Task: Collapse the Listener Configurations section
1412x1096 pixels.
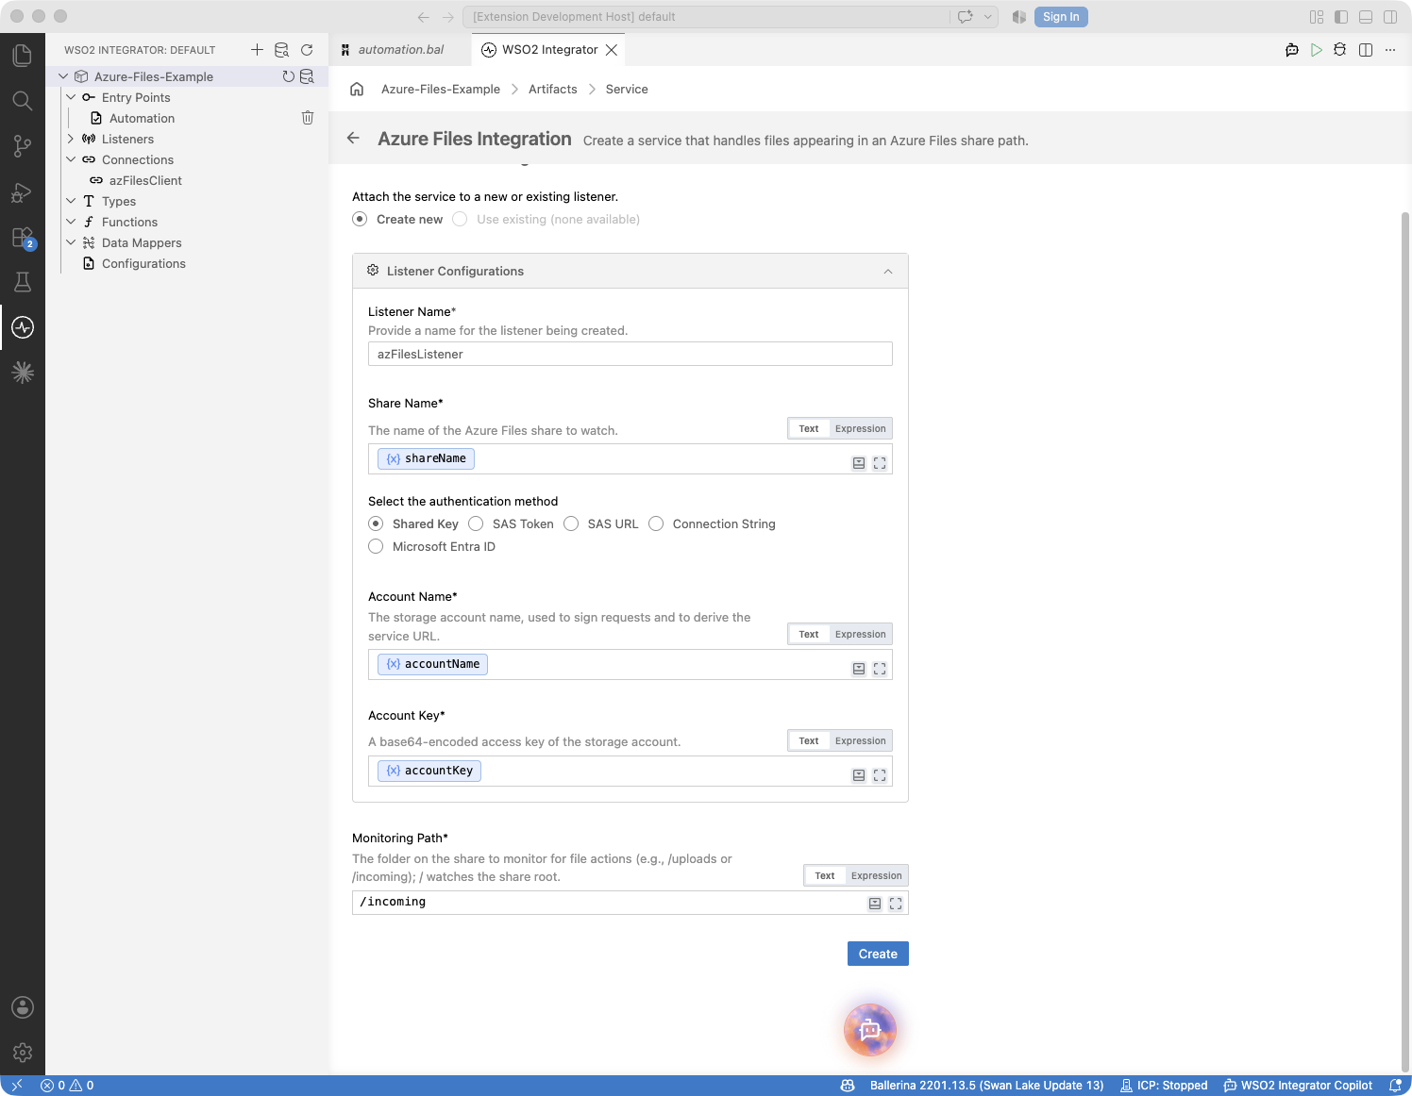Action: click(x=888, y=272)
